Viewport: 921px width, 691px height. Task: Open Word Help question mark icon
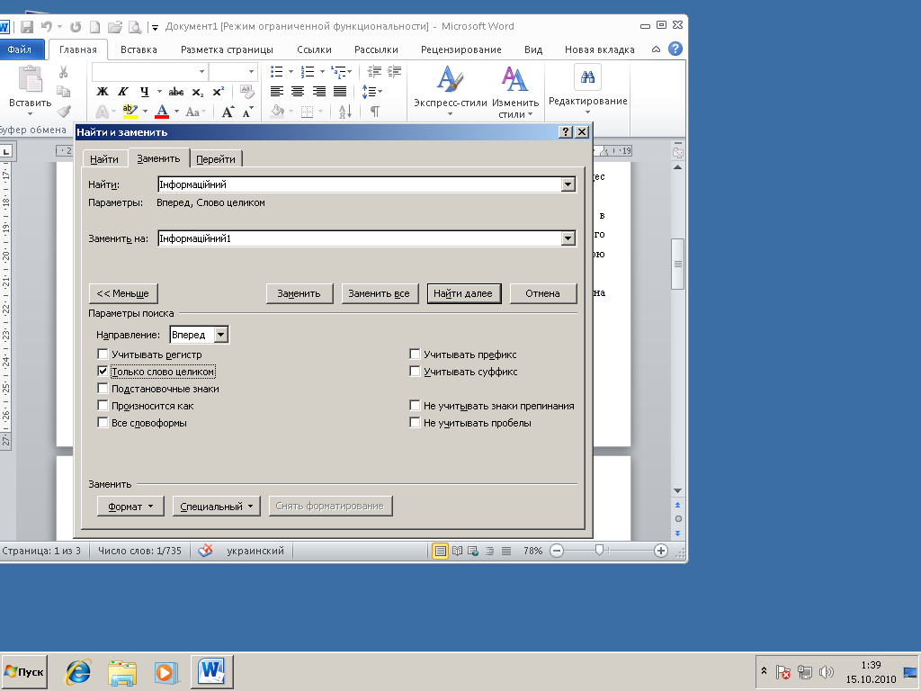(675, 49)
